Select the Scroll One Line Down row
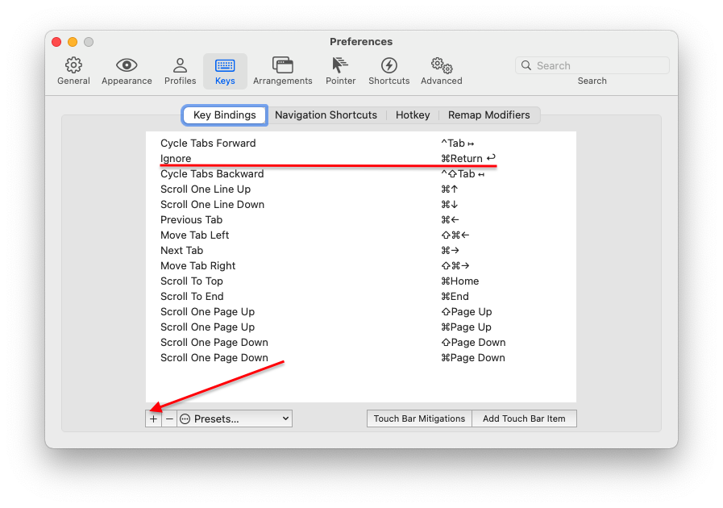Screen dimensions: 723x508 point(360,204)
